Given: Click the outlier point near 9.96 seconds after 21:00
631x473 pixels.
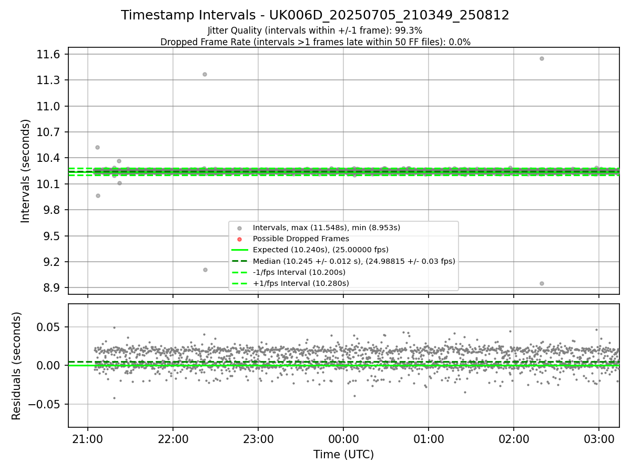Looking at the screenshot, I should (98, 196).
